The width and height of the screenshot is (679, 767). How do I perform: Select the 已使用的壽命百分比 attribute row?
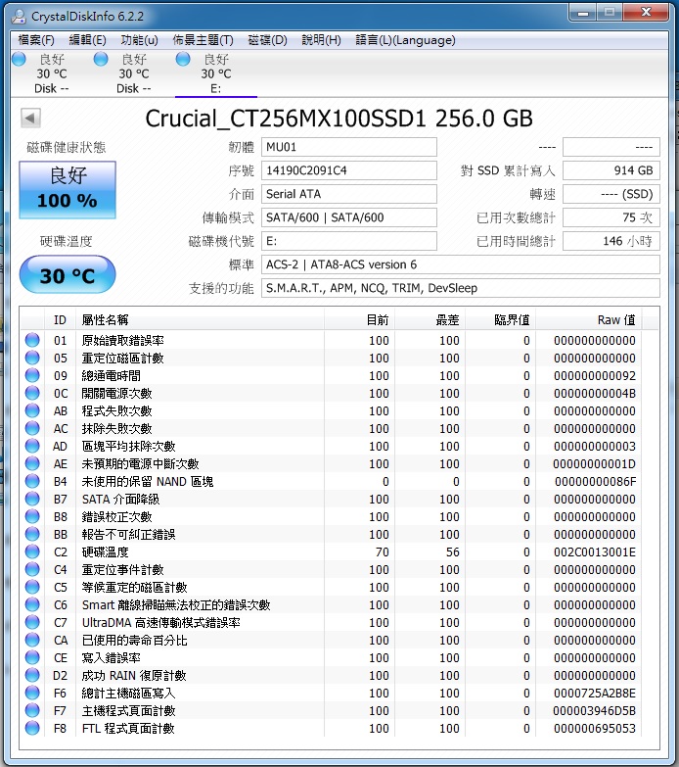(332, 640)
